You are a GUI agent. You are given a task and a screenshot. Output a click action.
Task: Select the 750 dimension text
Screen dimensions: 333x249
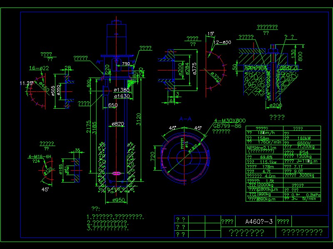[126, 64]
